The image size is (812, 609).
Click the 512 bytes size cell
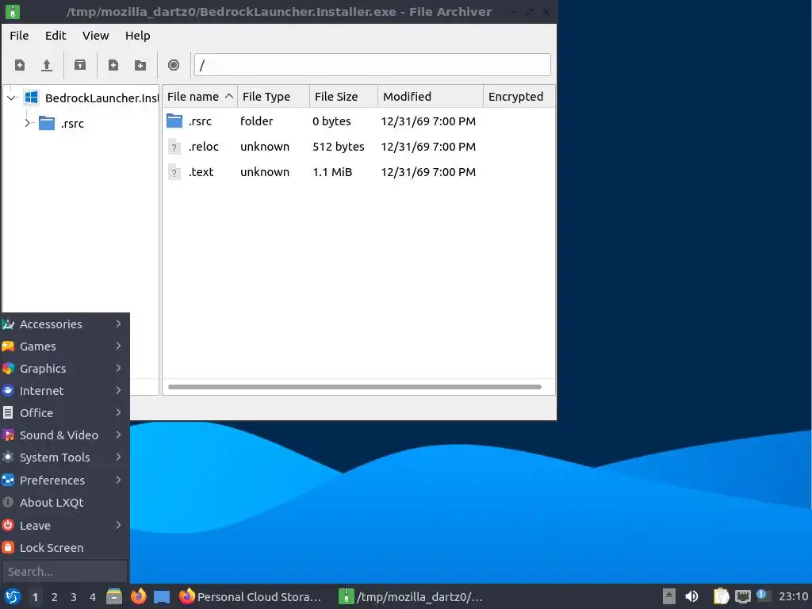[339, 147]
